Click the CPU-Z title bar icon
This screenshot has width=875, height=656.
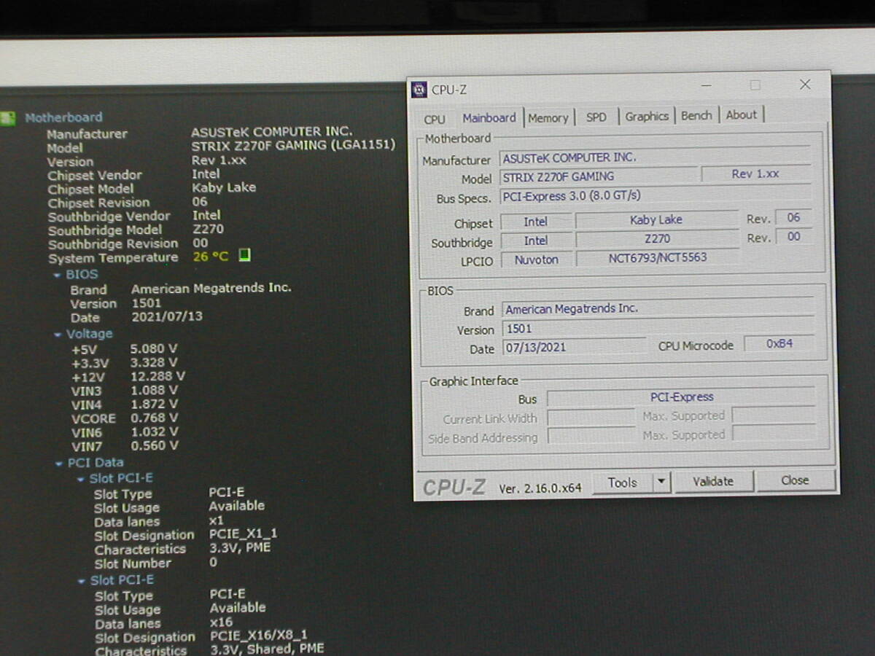[419, 90]
